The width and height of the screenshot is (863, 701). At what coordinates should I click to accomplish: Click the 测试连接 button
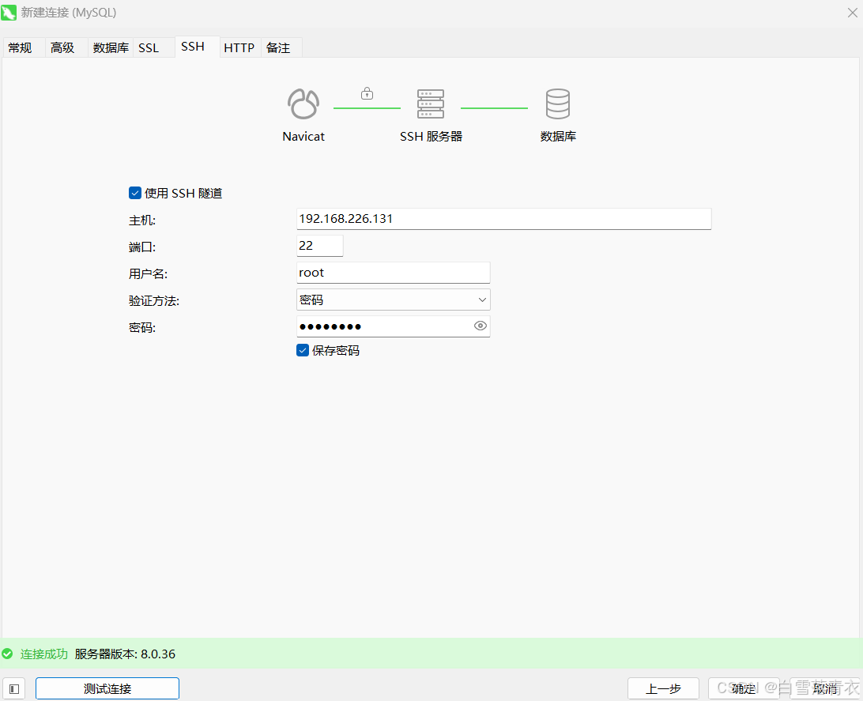coord(107,688)
